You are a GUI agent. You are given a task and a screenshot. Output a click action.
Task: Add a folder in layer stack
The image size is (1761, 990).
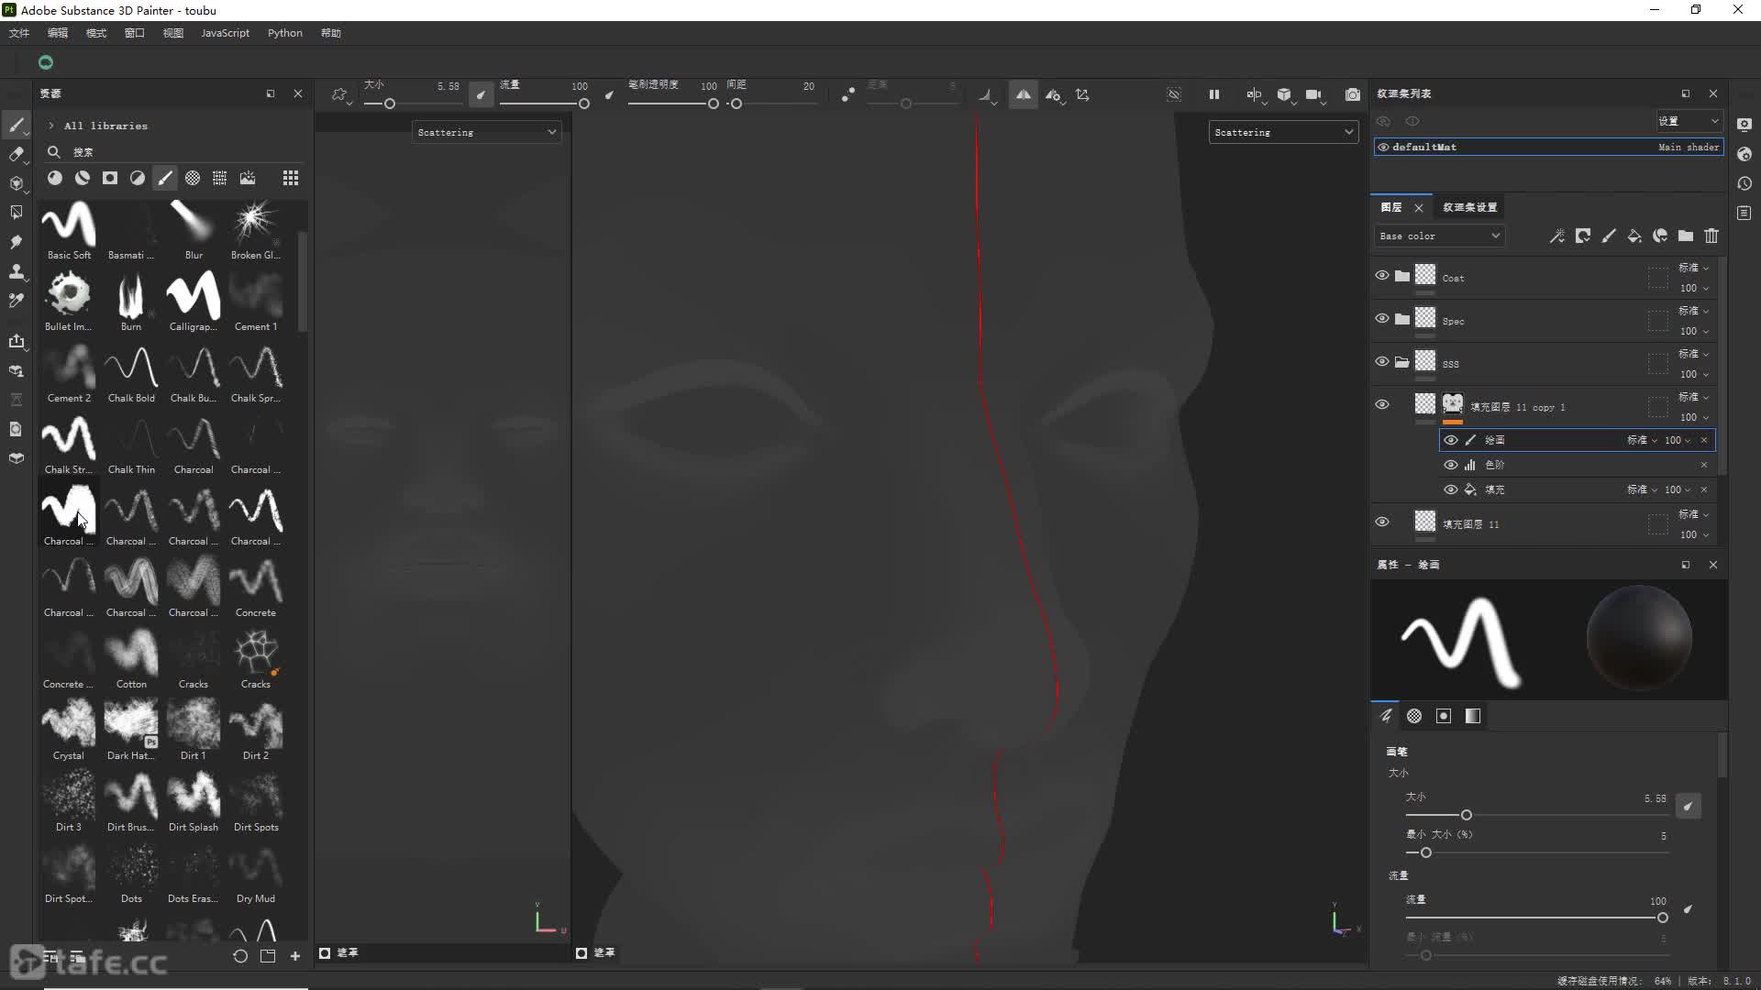coord(1686,236)
